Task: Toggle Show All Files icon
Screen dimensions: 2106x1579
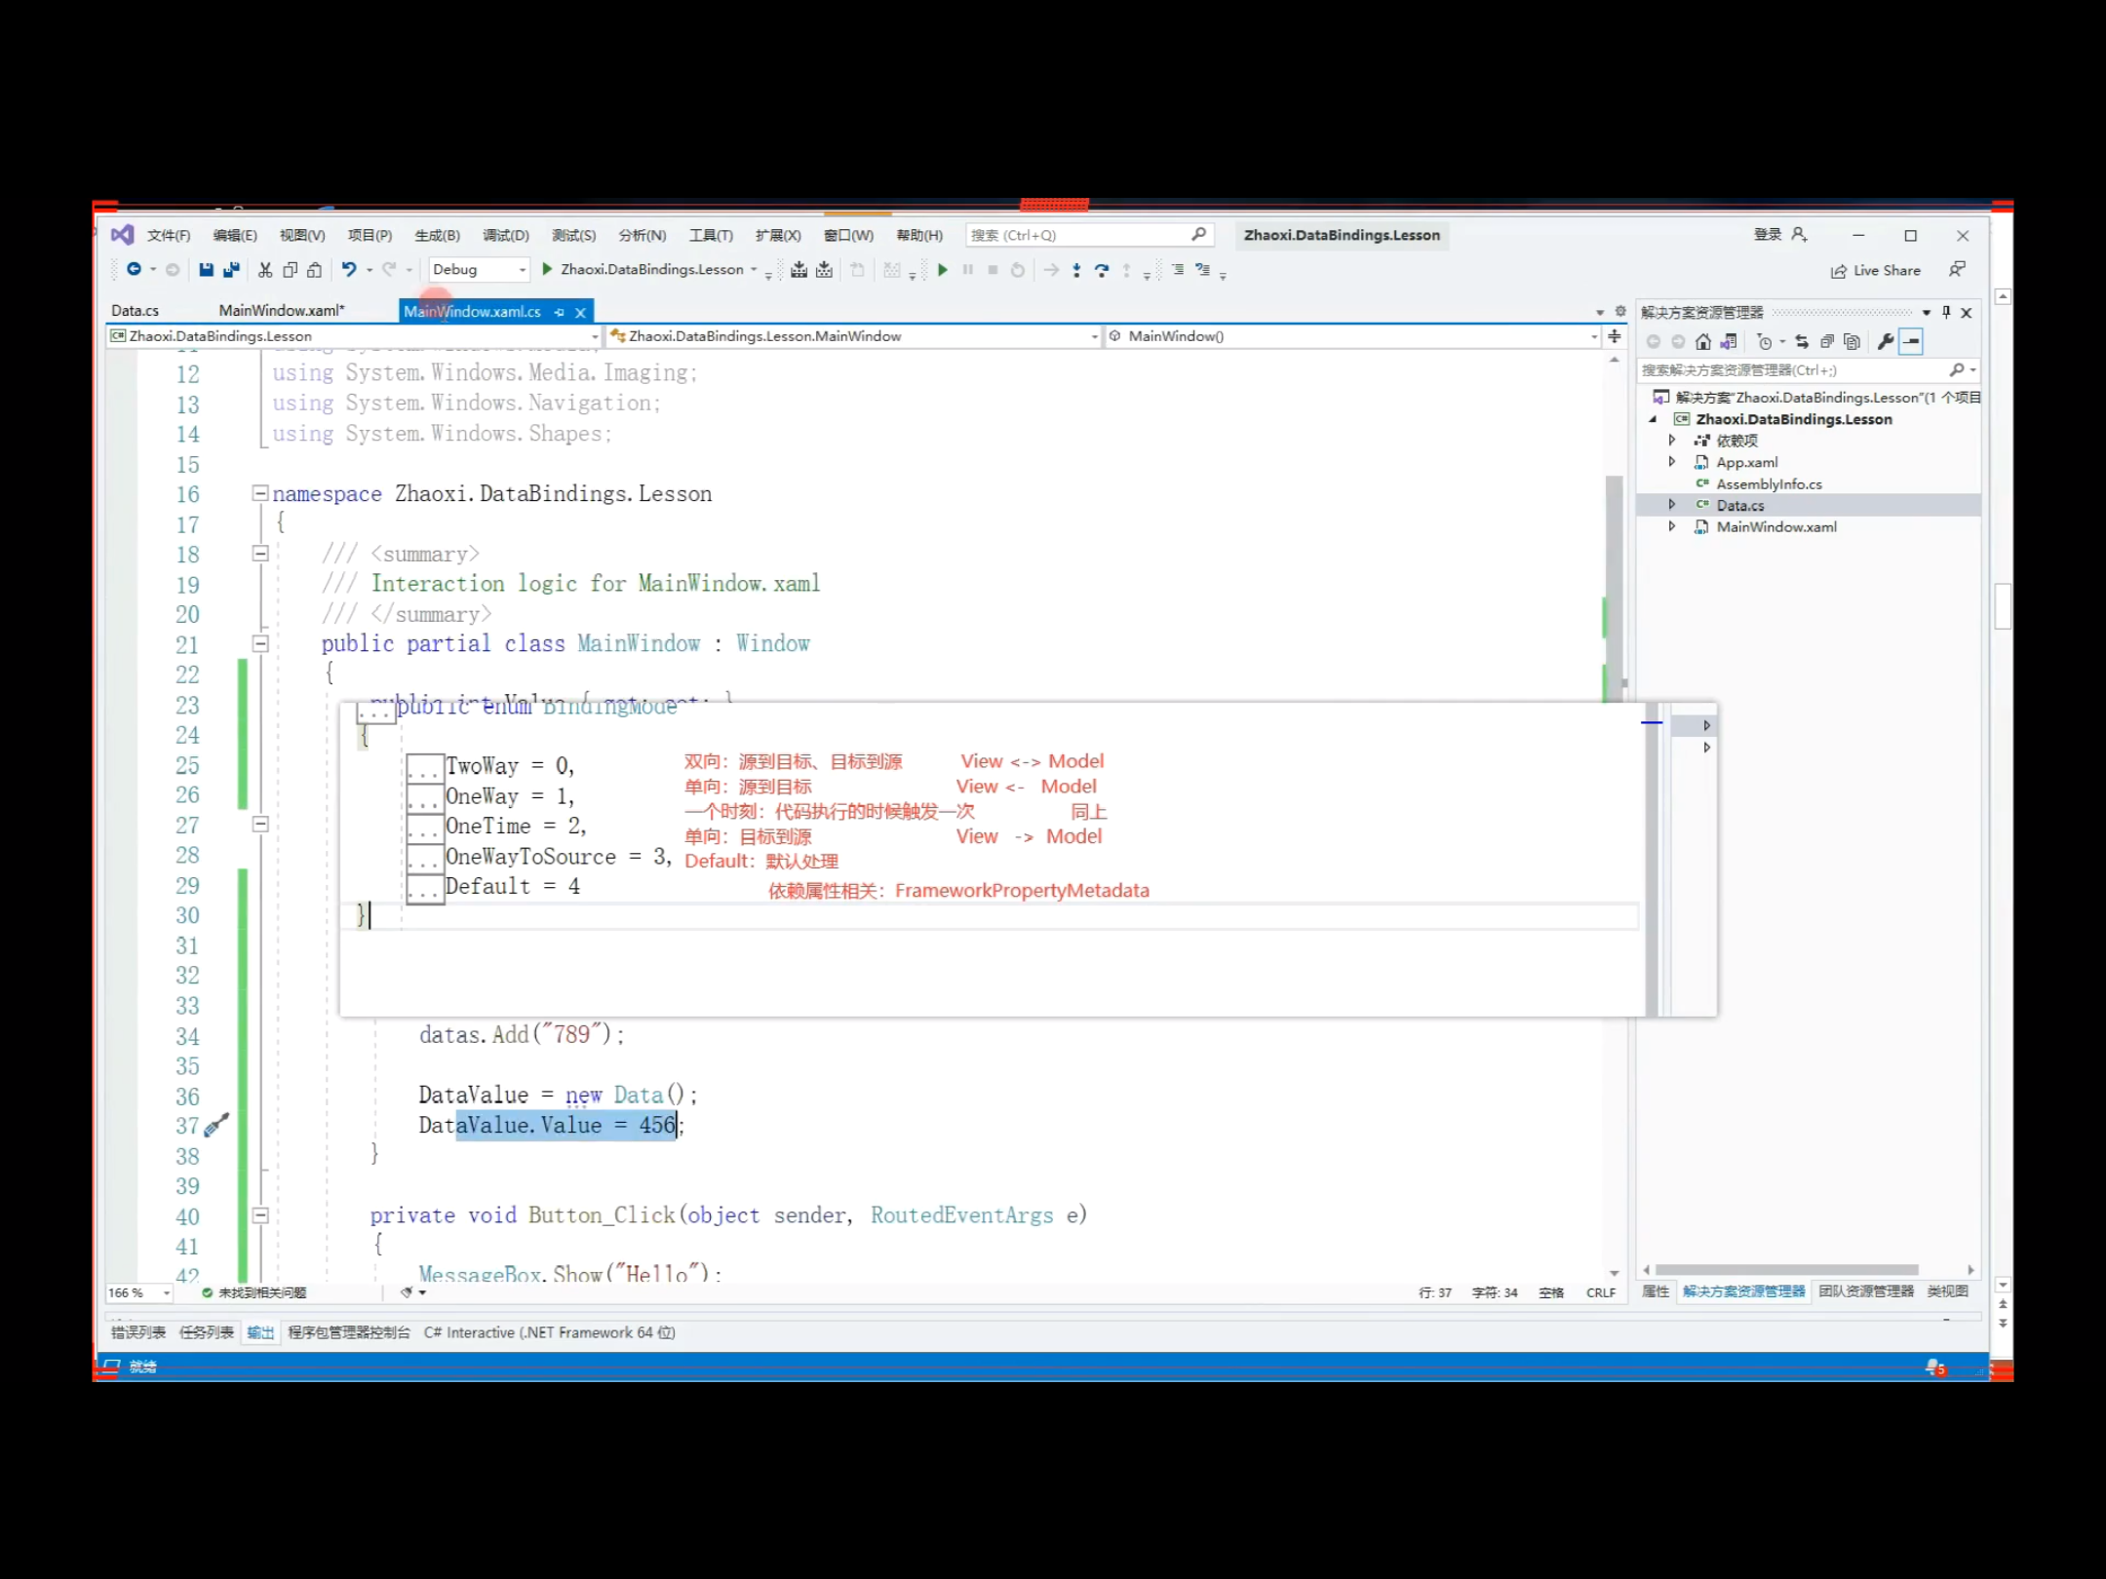Action: click(x=1852, y=342)
